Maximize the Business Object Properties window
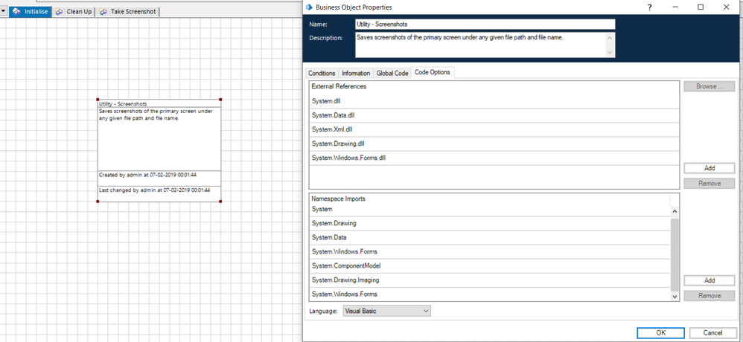This screenshot has height=342, width=743. tap(701, 7)
